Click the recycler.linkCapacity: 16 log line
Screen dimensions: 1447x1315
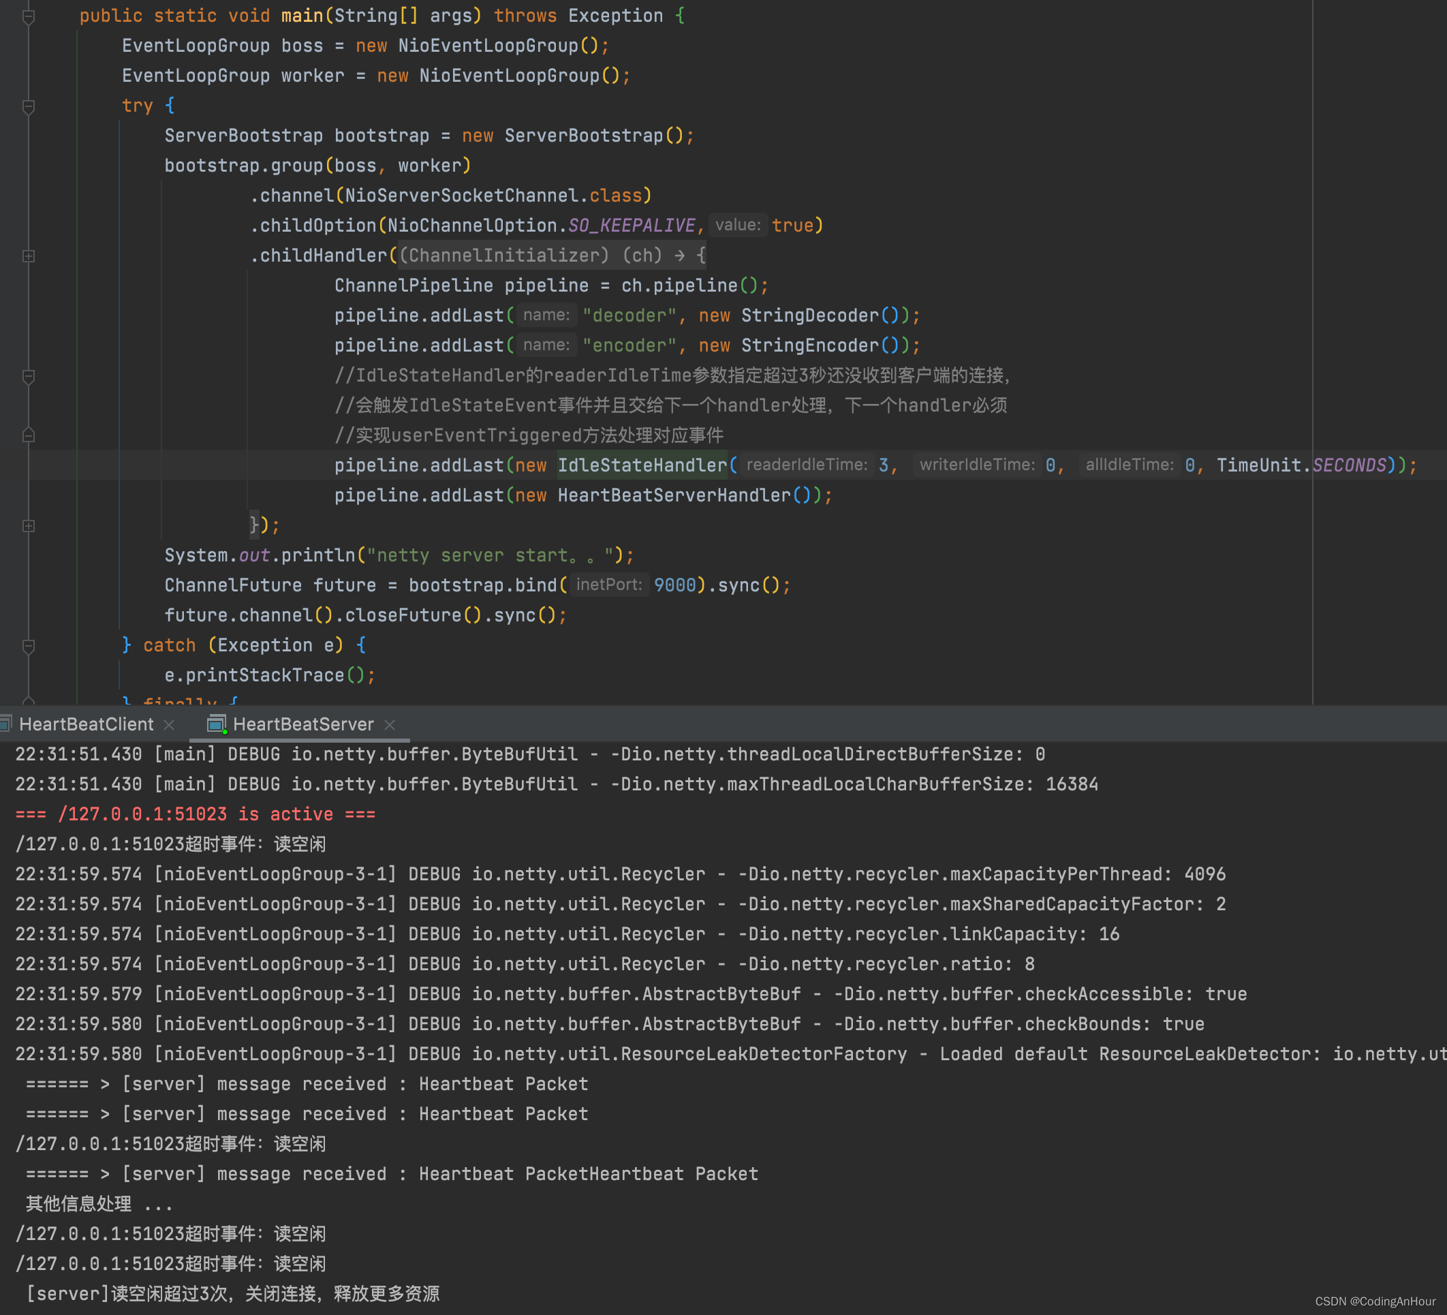(567, 934)
